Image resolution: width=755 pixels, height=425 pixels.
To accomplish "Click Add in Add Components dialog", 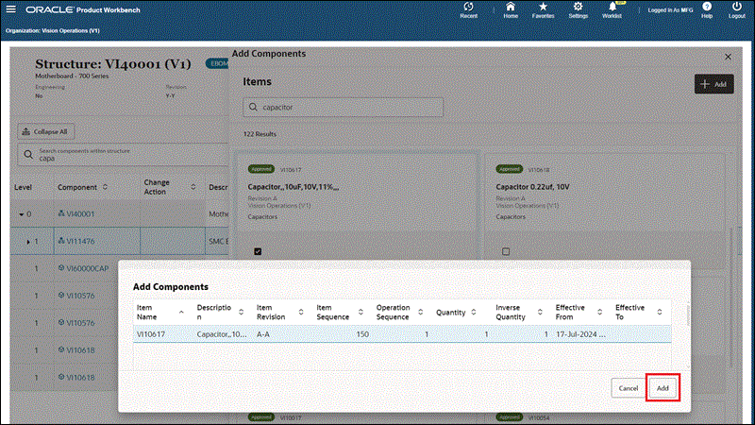I will pyautogui.click(x=663, y=388).
